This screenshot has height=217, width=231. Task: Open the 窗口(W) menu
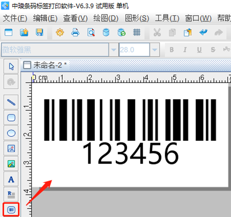(198, 18)
